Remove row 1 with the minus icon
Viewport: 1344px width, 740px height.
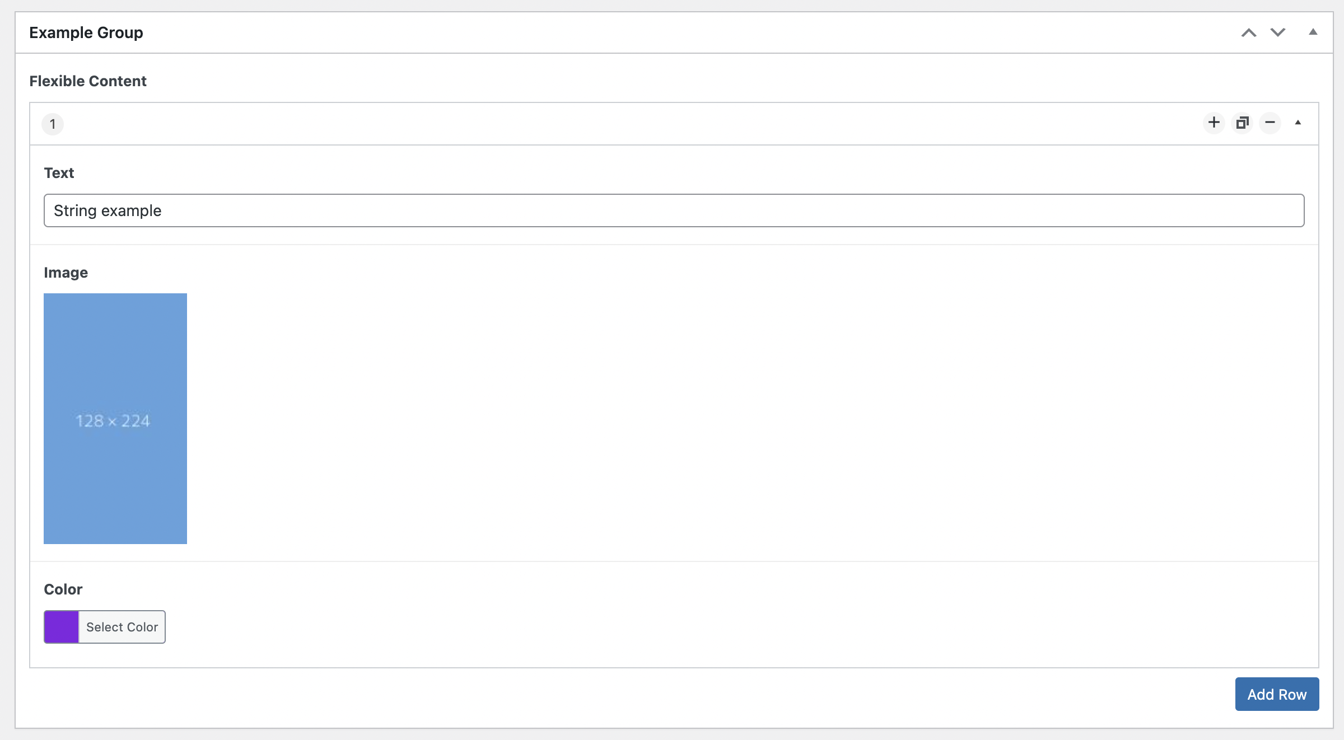(1270, 123)
